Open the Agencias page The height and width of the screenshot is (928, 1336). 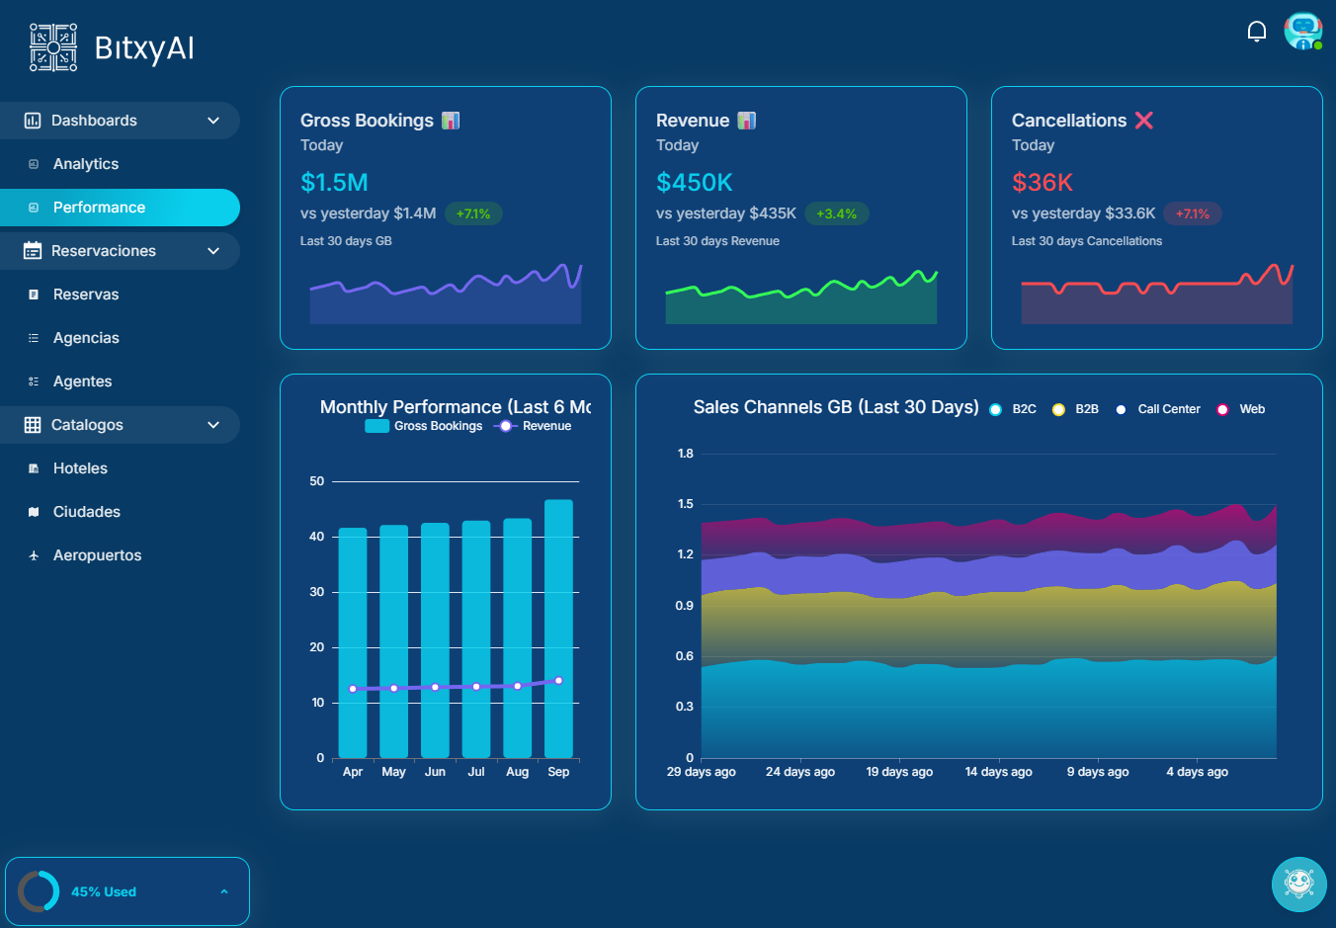(86, 338)
